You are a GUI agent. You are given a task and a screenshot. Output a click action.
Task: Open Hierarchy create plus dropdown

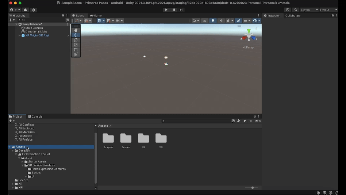pos(12,20)
